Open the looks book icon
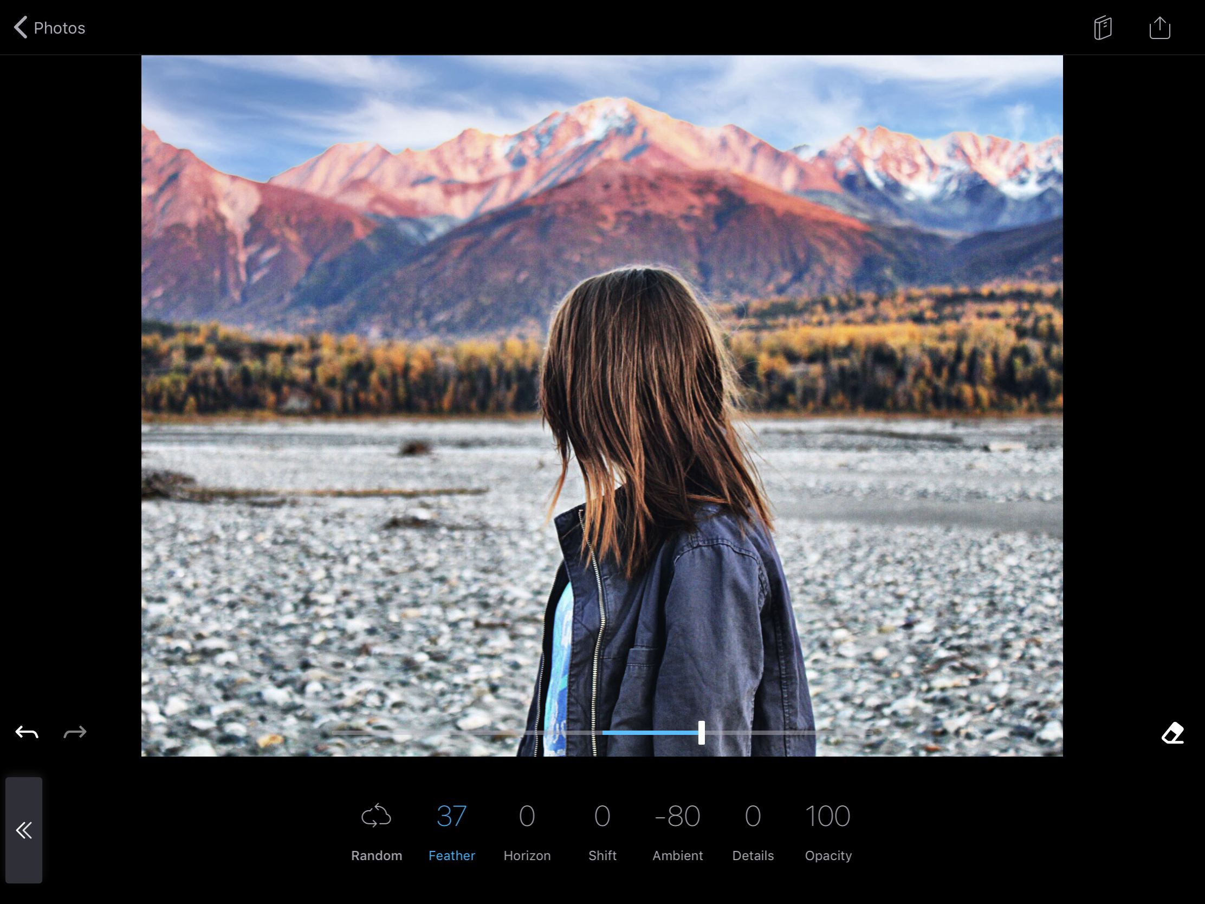Viewport: 1205px width, 904px height. (1103, 28)
